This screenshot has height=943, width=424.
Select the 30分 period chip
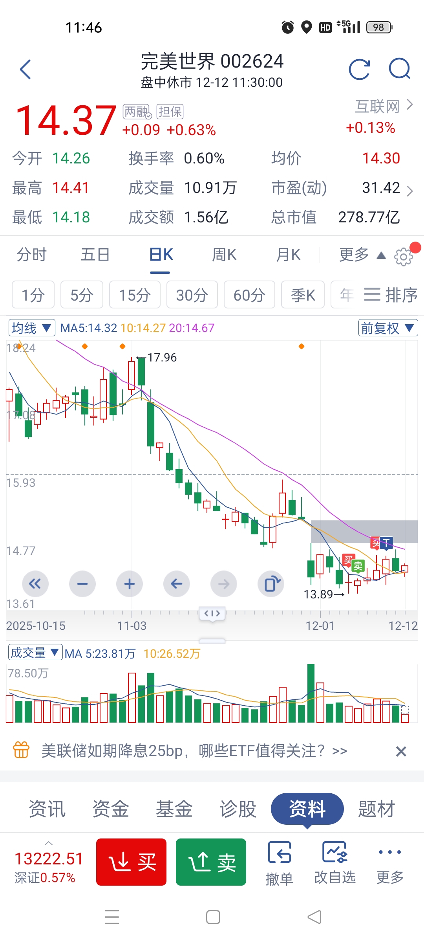192,295
